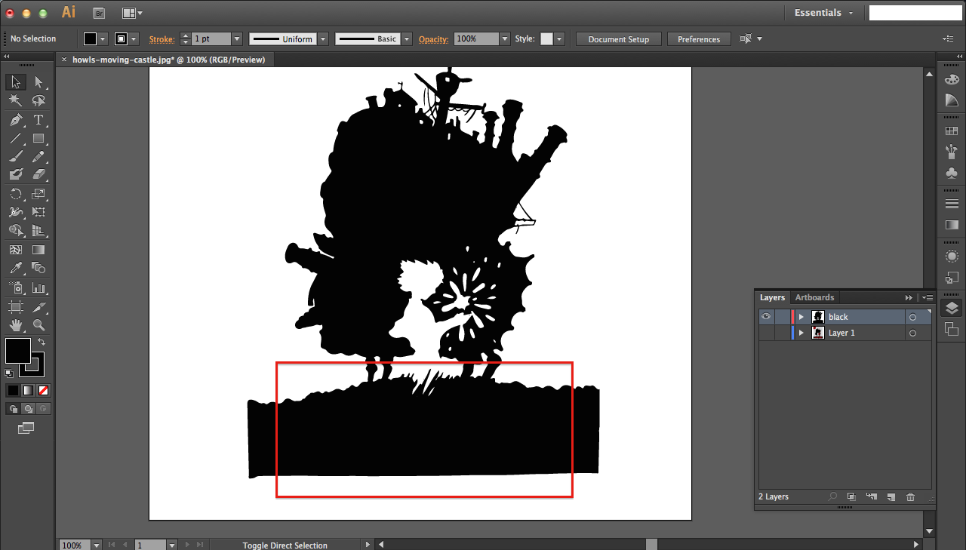Select the Direct Selection (white arrow) tool
Screen dimensions: 966x550
tap(38, 82)
